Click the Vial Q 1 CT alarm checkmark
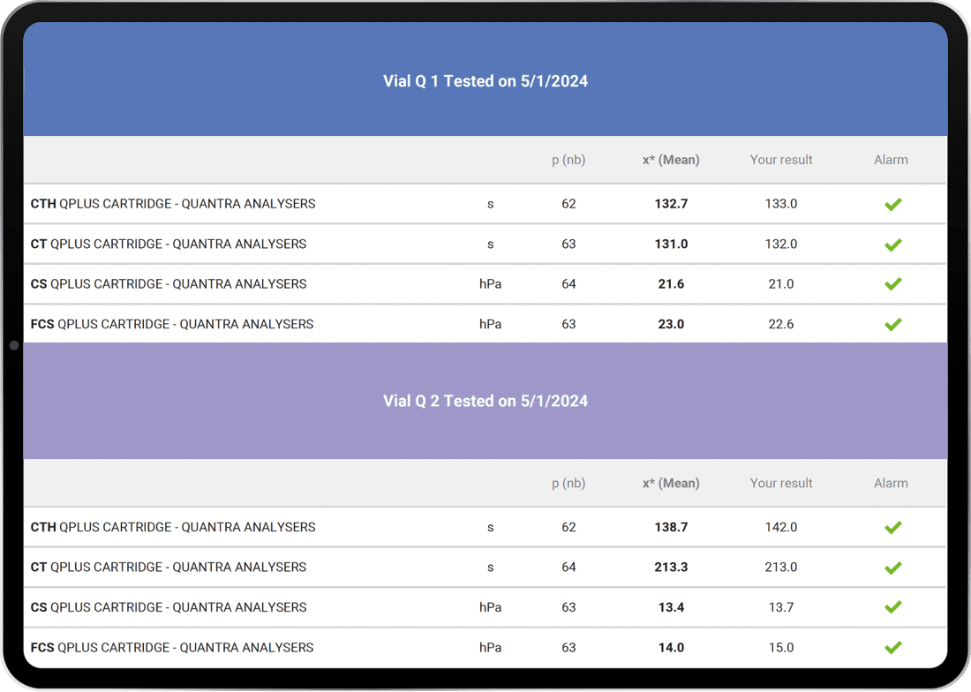Screen dimensions: 971x692 (x=892, y=244)
